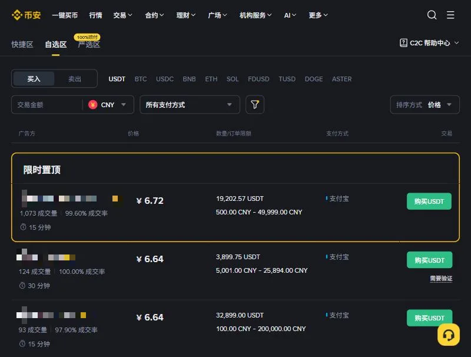471x357 pixels.
Task: Expand the 交易 navigation dropdown
Action: 122,15
